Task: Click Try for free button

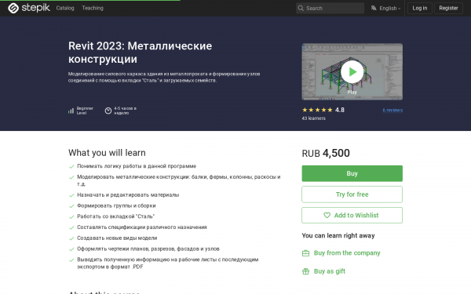Action: click(352, 194)
